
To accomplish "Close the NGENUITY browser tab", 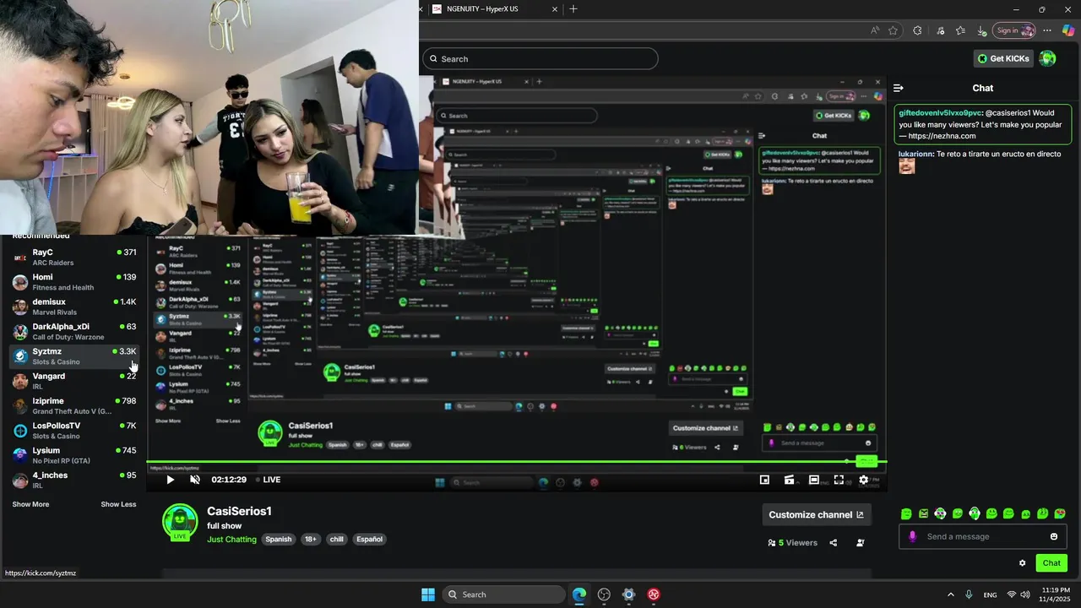I will click(555, 9).
